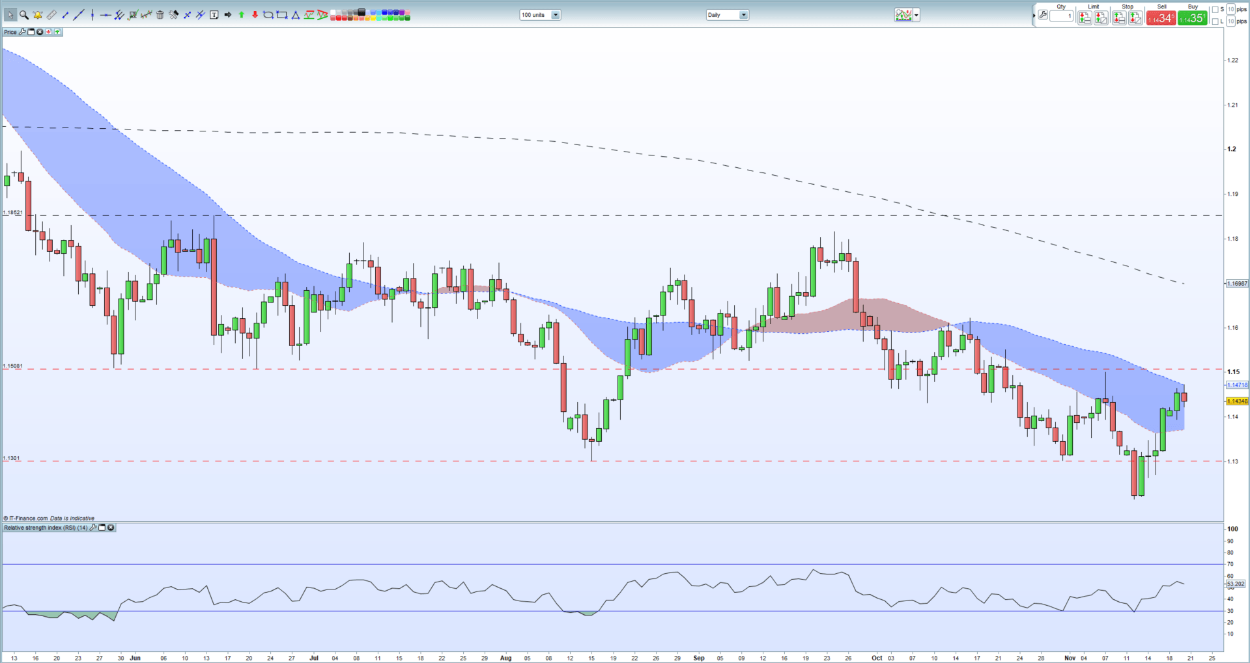Select the rectangle drawing tool
The width and height of the screenshot is (1250, 663).
tap(281, 15)
